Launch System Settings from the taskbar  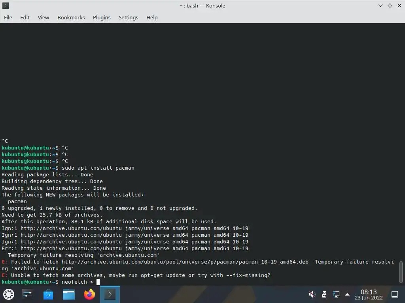pyautogui.click(x=27, y=294)
